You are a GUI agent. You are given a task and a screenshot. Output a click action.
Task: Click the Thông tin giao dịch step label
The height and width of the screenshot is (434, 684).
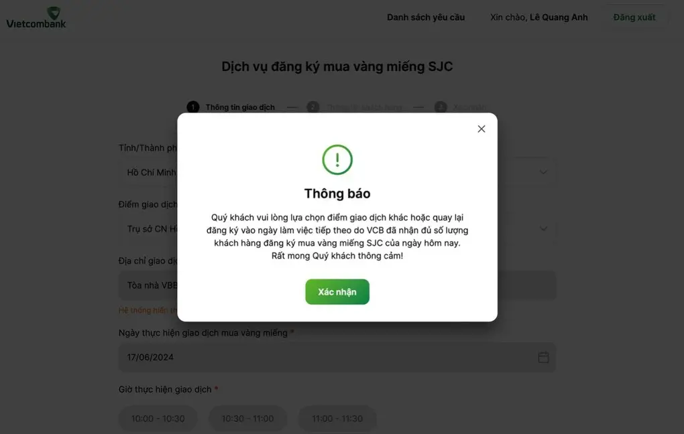coord(240,107)
